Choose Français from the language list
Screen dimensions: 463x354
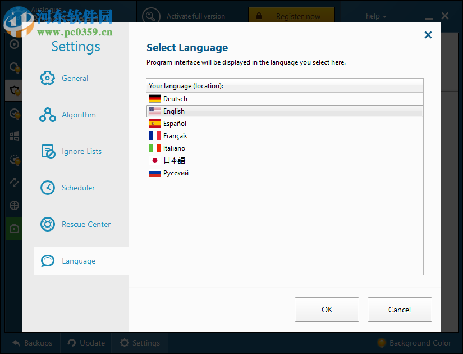[285, 136]
